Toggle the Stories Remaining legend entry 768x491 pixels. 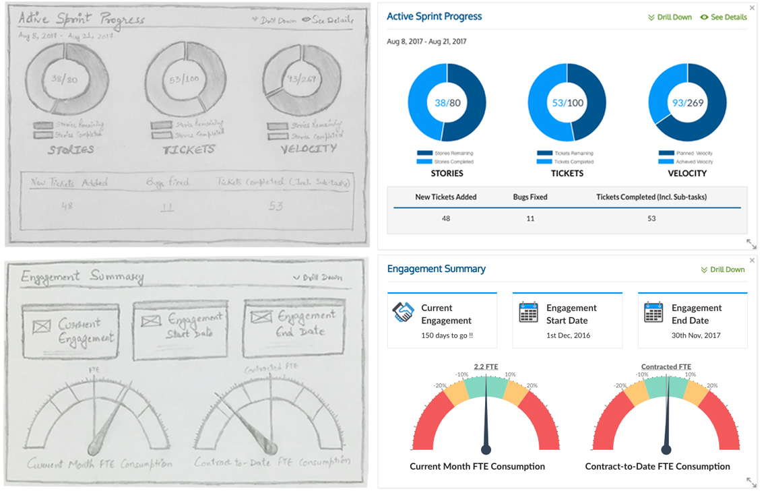[x=445, y=151]
